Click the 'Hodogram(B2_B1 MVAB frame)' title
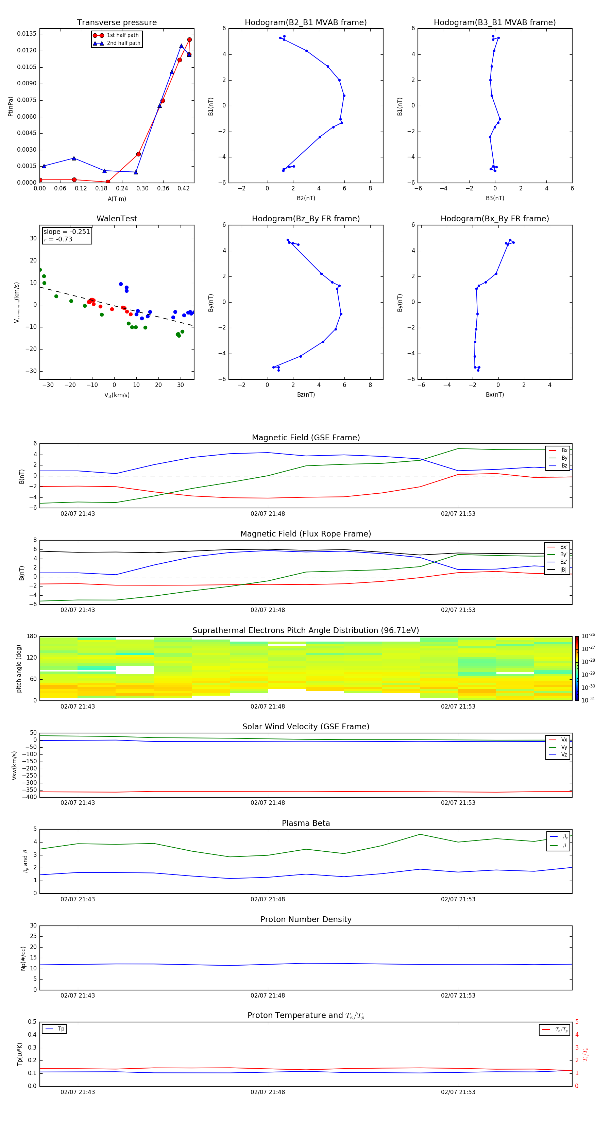This screenshot has width=612, height=1122. (306, 23)
